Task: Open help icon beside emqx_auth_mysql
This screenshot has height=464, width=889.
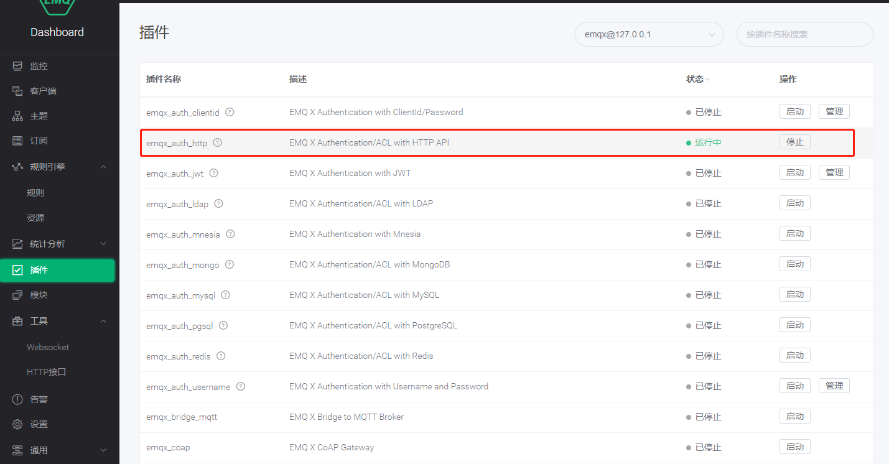Action: (x=225, y=295)
